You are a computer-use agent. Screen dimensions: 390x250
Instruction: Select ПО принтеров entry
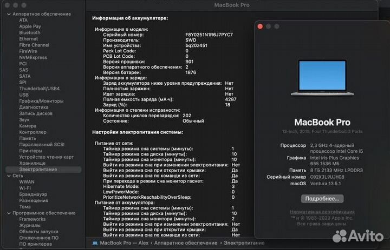click(35, 244)
